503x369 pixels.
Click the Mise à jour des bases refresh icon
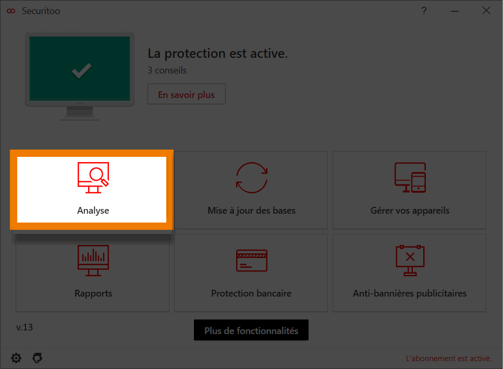click(x=251, y=178)
